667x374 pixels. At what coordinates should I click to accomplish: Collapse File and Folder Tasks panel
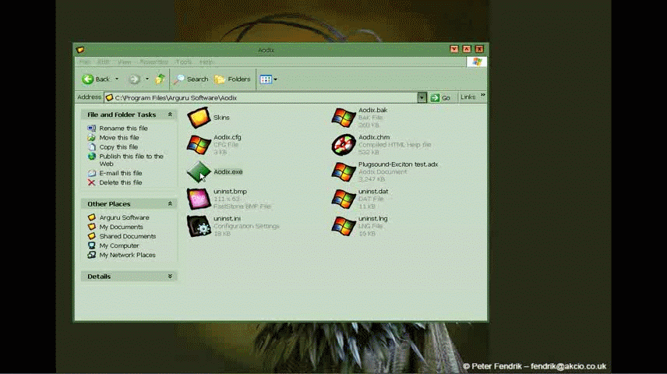tap(170, 115)
